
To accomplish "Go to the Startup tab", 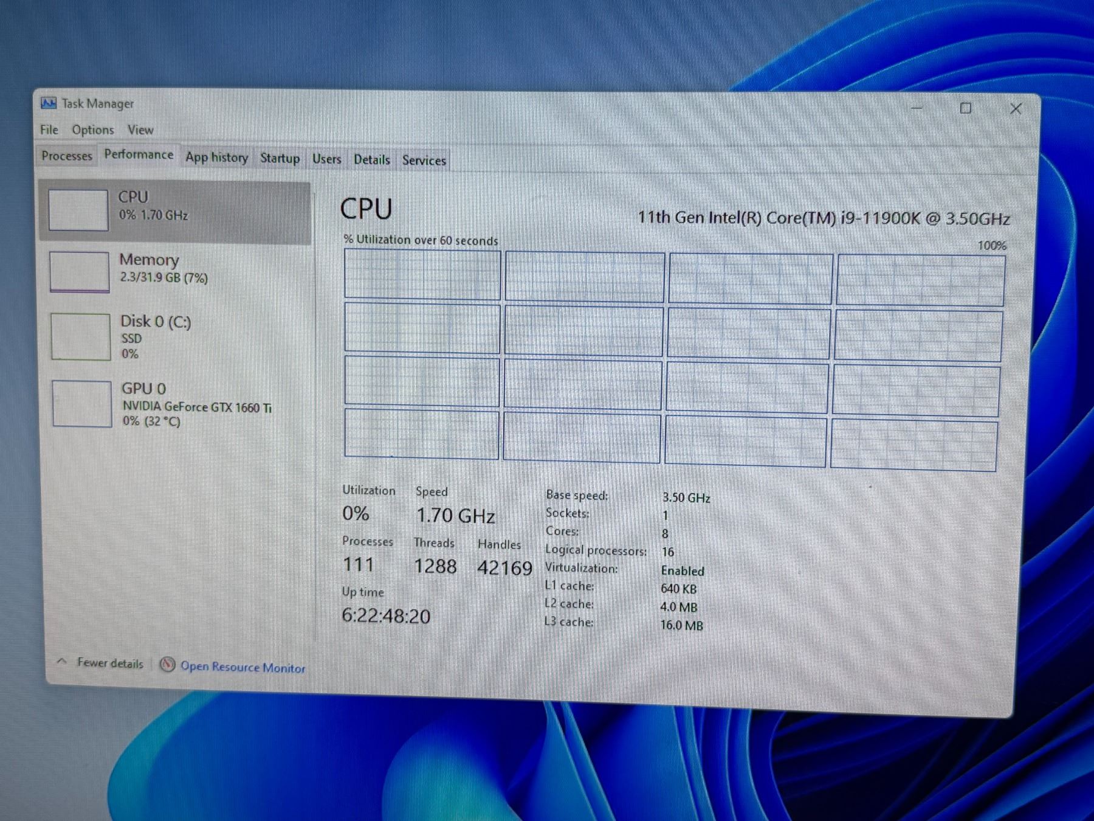I will [280, 158].
